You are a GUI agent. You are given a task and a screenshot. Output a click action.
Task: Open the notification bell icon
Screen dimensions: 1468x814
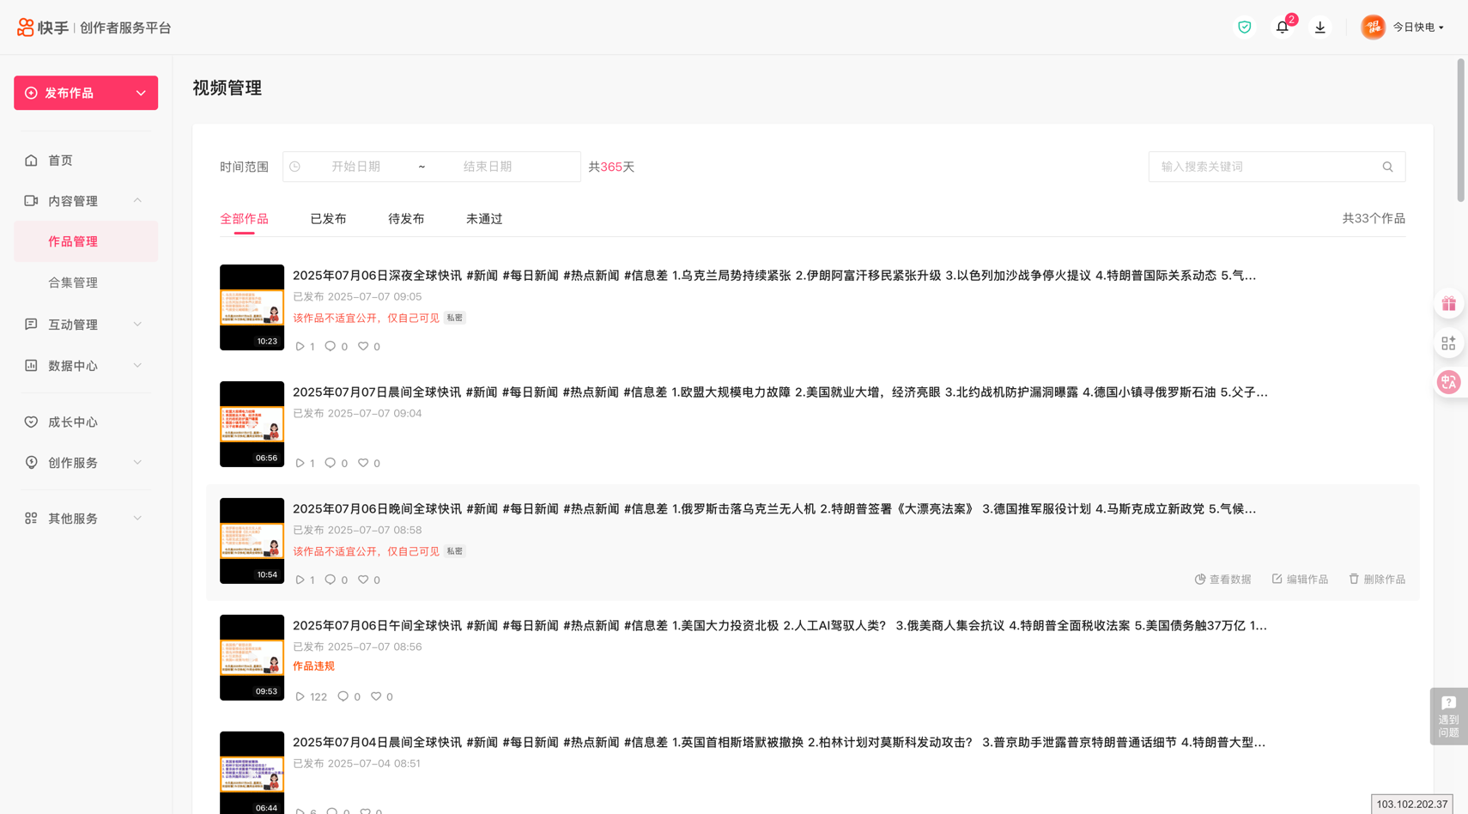pyautogui.click(x=1282, y=27)
